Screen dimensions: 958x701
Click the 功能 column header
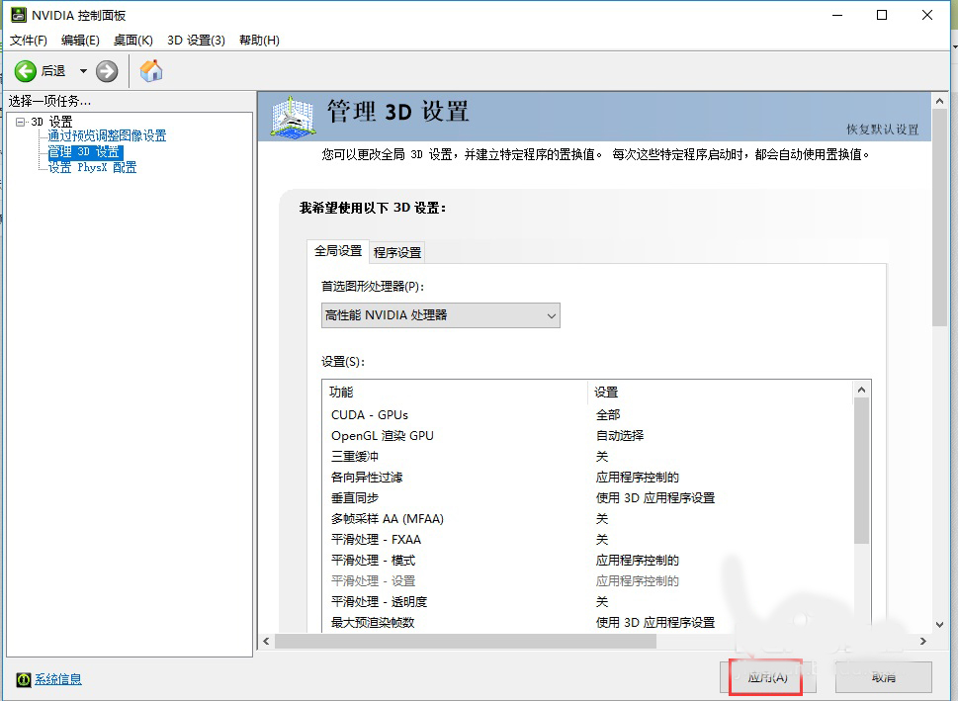click(455, 393)
